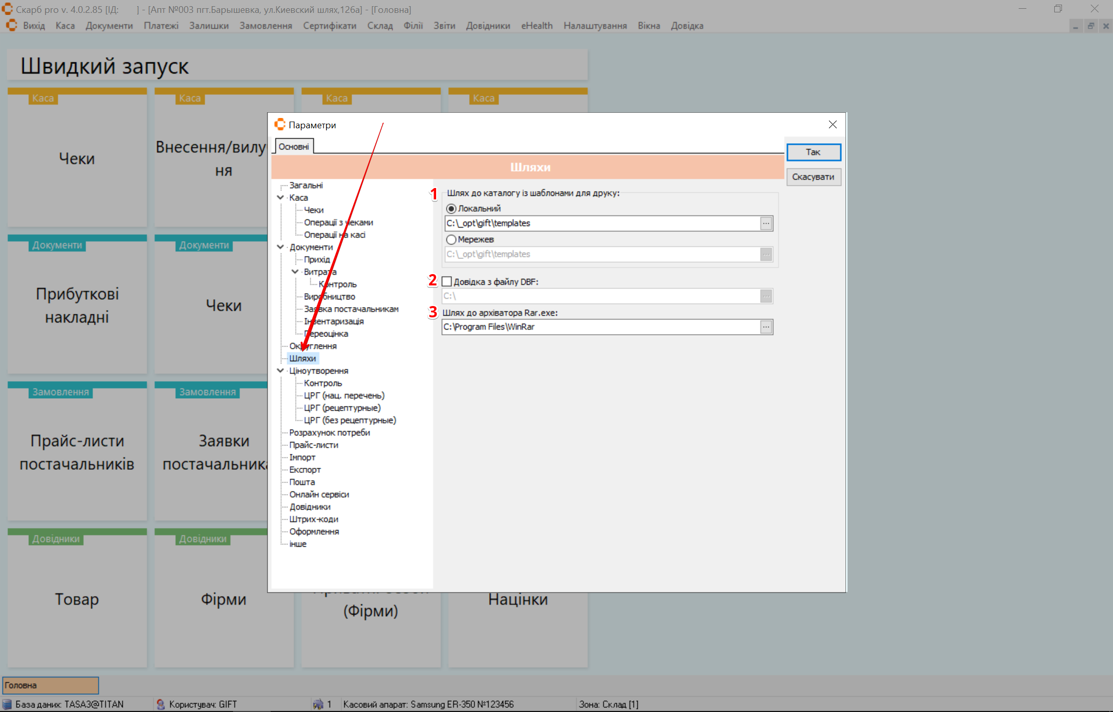Click app logo icon beside Вихід menu
Viewport: 1113px width, 712px height.
12,26
